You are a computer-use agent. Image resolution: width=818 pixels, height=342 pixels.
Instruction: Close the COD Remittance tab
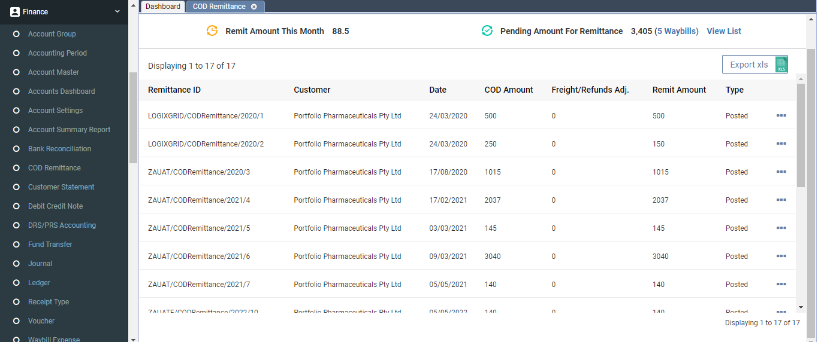click(x=254, y=7)
